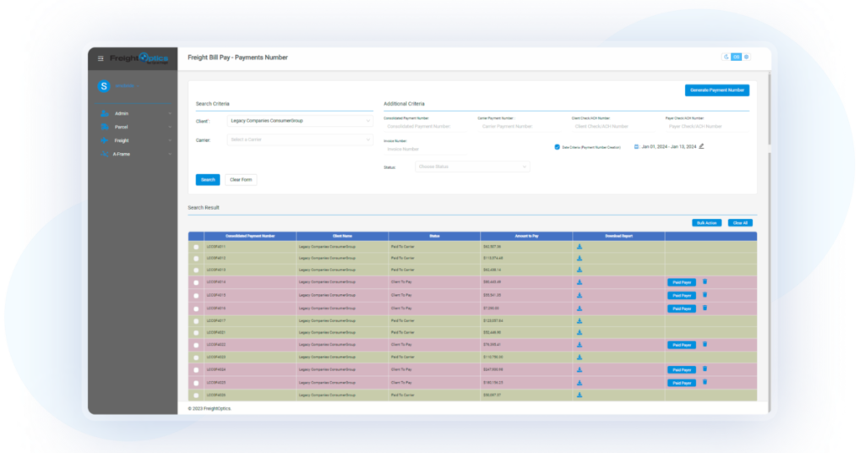This screenshot has height=453, width=865.
Task: Delete payment ending 4025 with trash icon
Action: pos(705,382)
